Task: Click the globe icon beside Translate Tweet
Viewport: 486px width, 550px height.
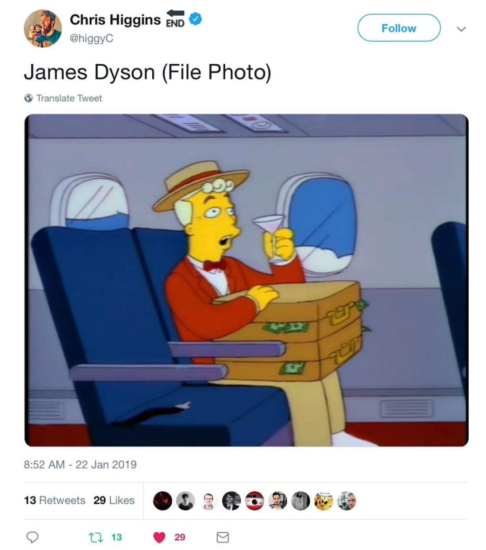Action: [29, 98]
